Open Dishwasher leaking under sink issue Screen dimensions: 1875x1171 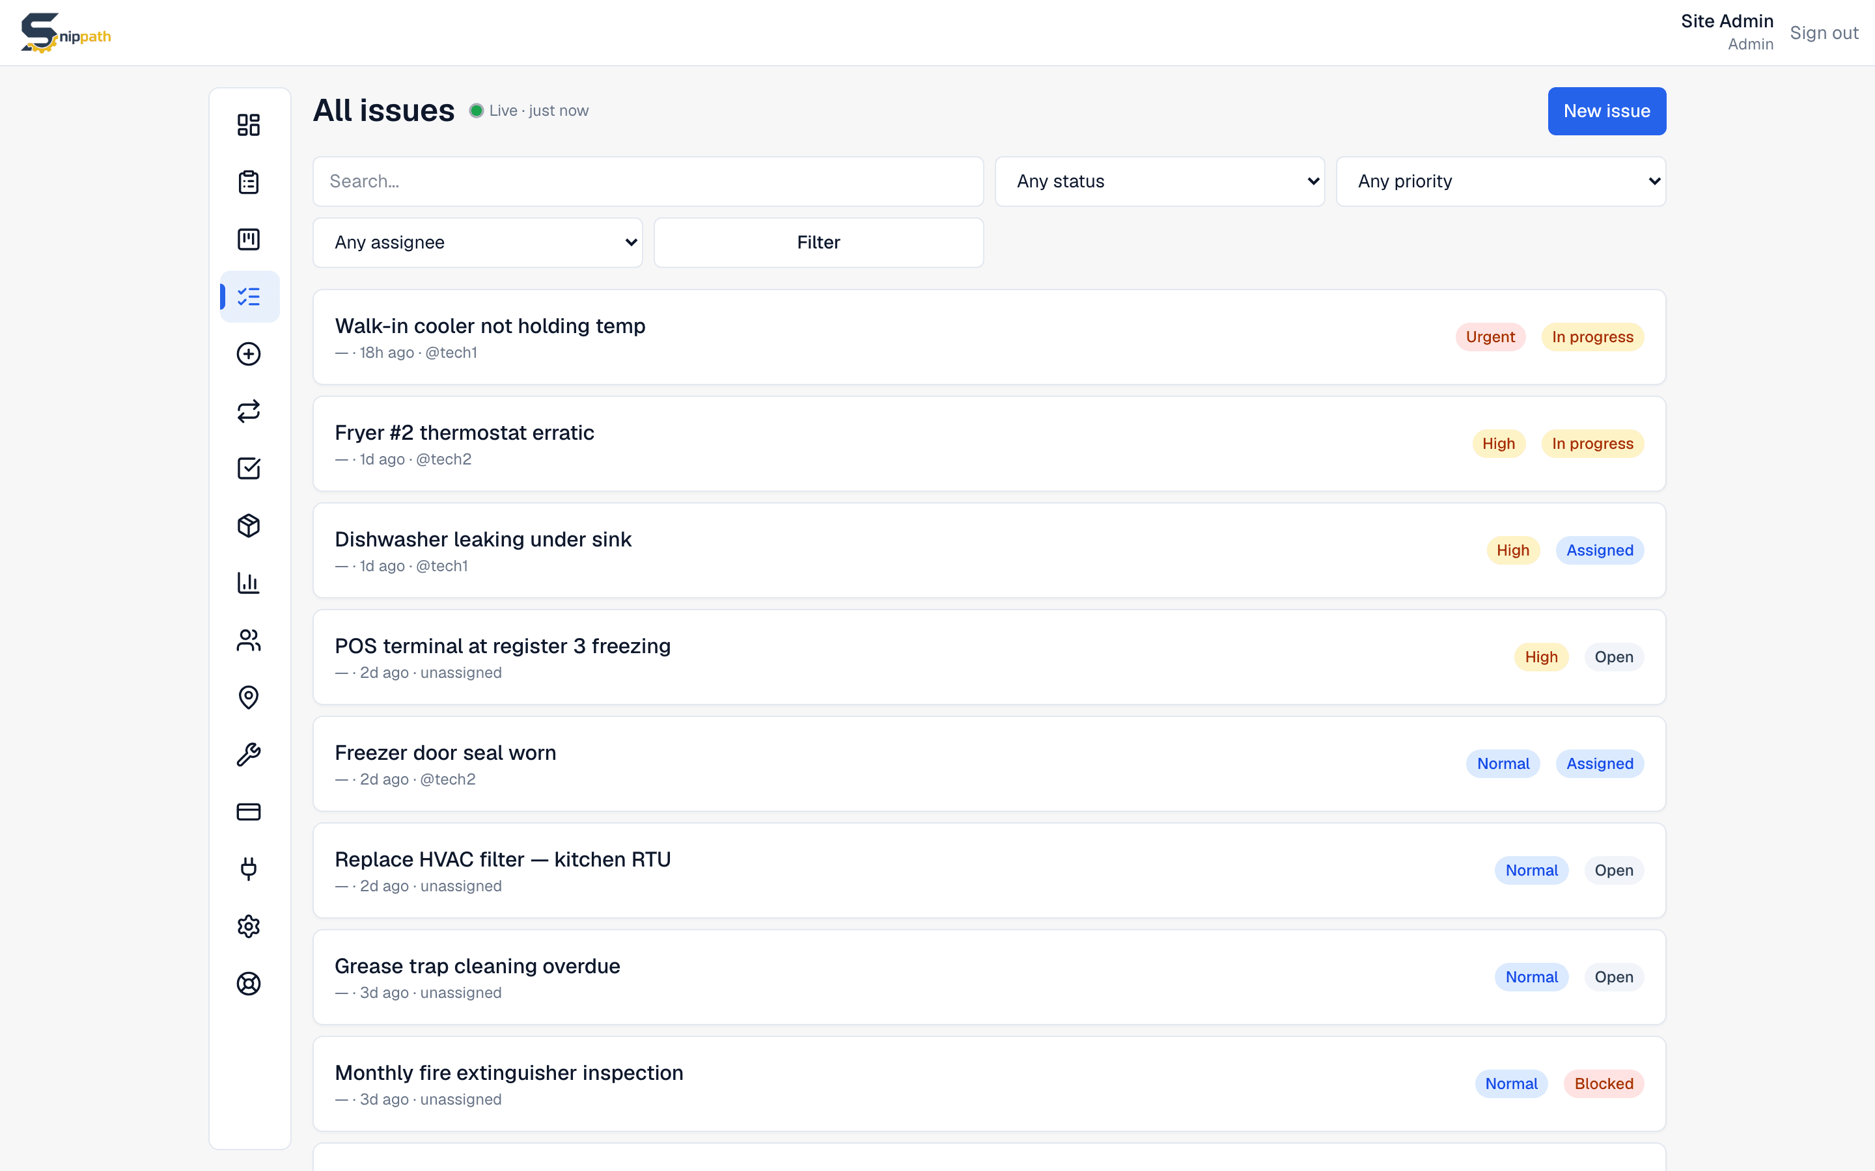point(990,550)
